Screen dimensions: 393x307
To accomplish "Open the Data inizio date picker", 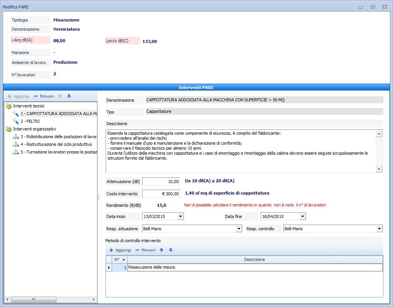I will [180, 216].
